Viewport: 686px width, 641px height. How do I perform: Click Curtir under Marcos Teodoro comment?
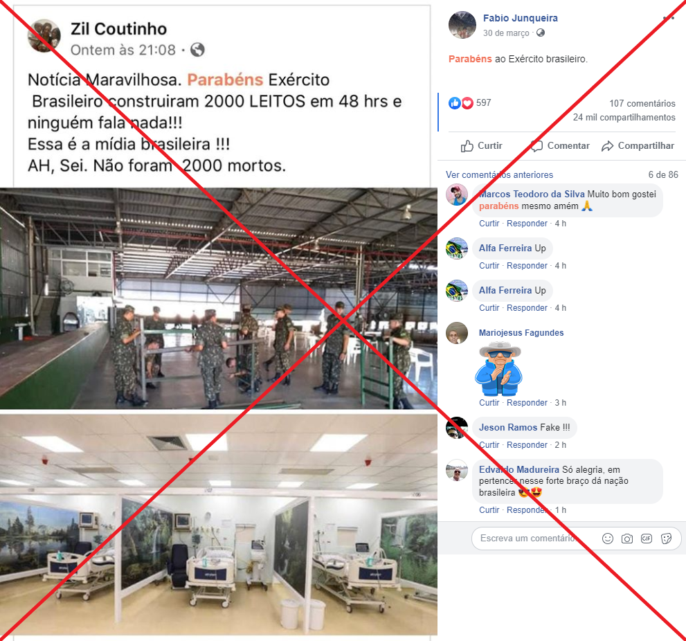tap(489, 223)
